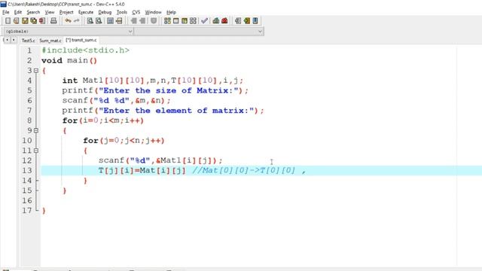Click the Find magnifier icon
The image size is (482, 271).
pyautogui.click(x=90, y=21)
